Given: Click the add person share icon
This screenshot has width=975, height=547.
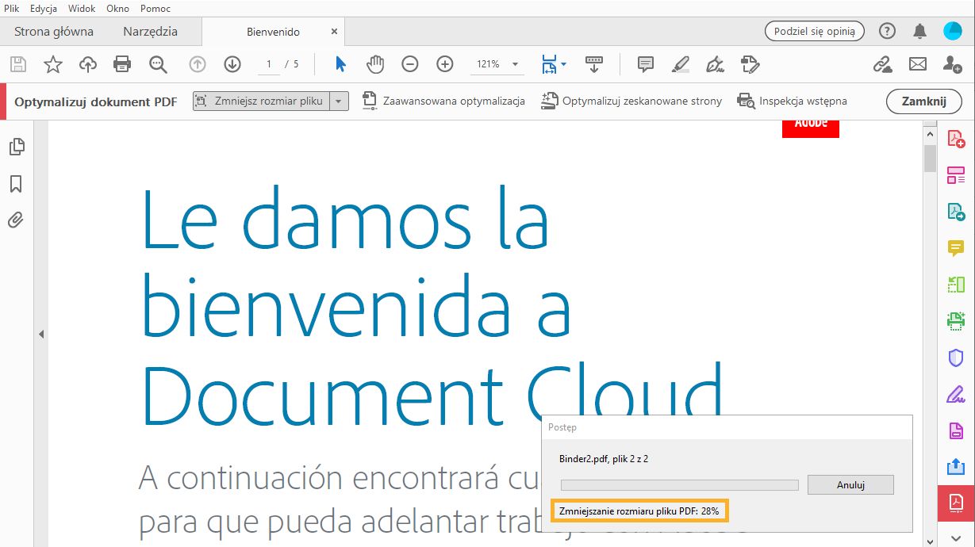Looking at the screenshot, I should tap(953, 64).
